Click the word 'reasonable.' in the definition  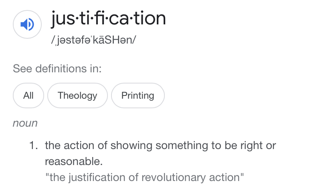tap(74, 161)
